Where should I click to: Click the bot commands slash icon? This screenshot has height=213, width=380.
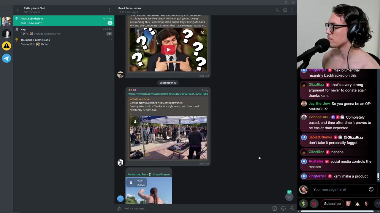(x=275, y=209)
